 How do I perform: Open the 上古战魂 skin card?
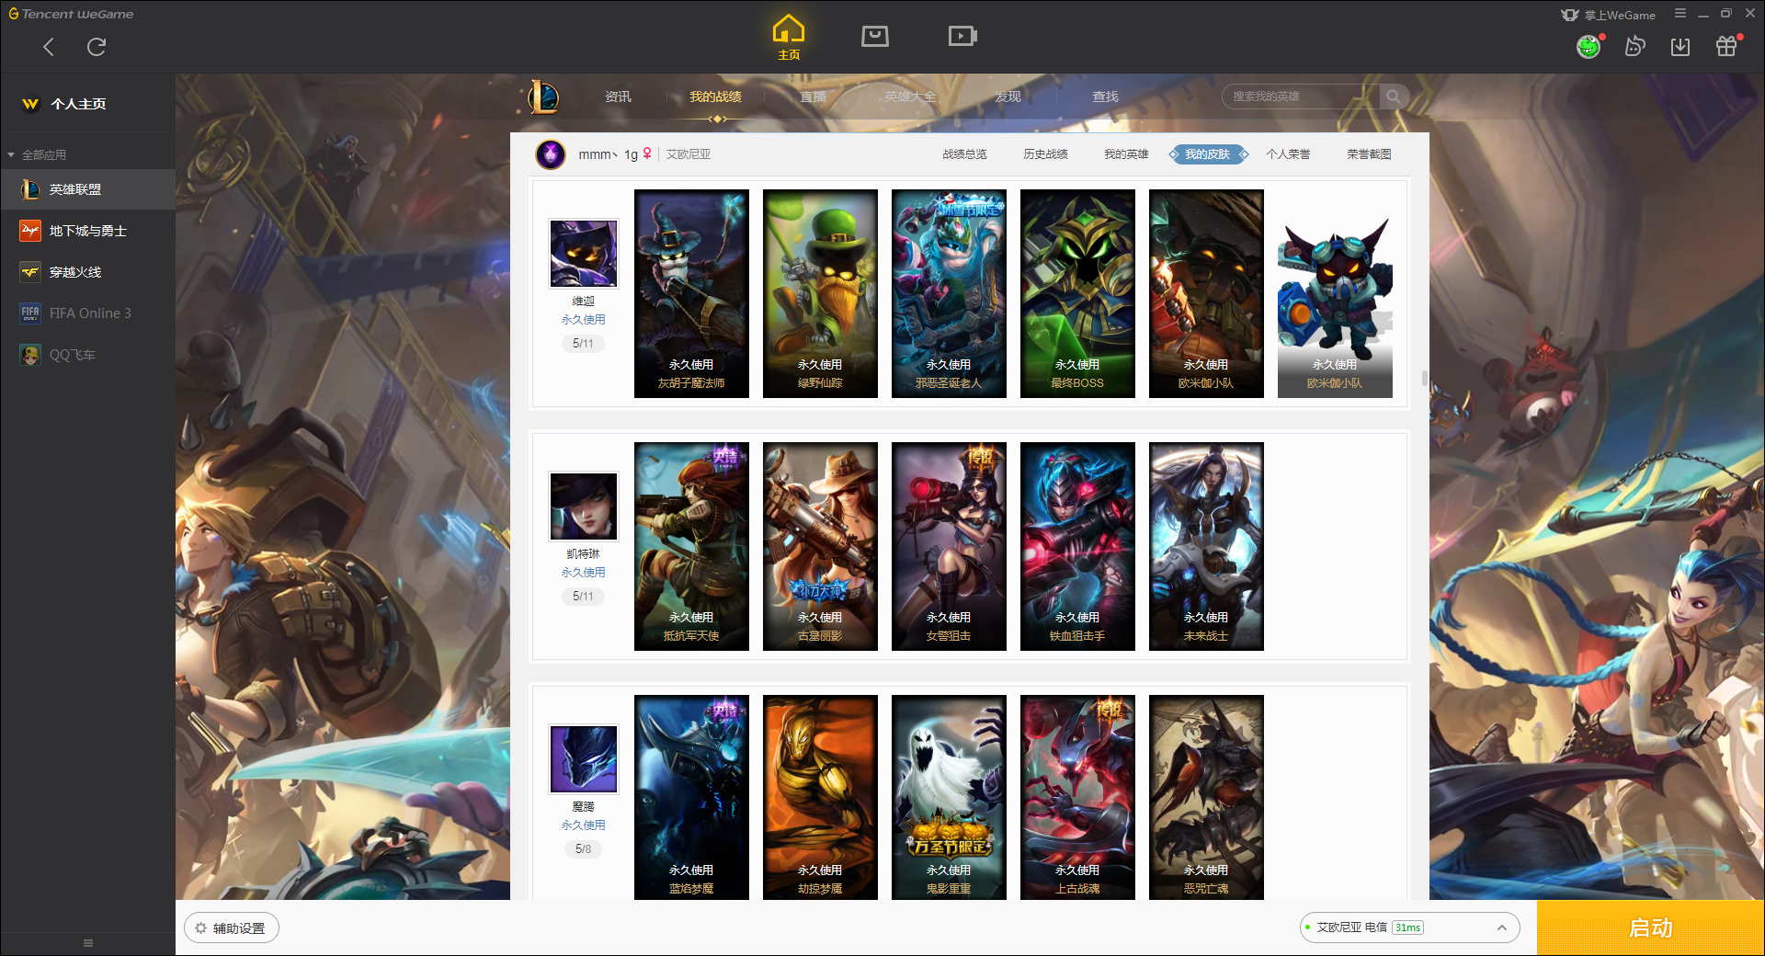point(1077,798)
